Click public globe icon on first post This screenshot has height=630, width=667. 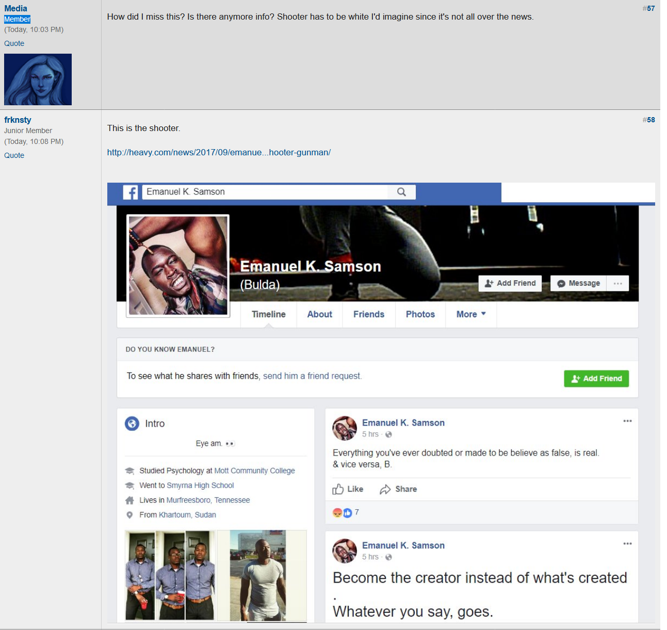pos(388,434)
